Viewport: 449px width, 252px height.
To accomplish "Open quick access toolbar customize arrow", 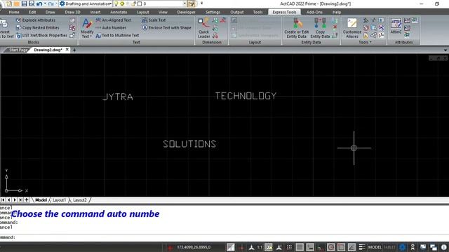I will 201,3.
